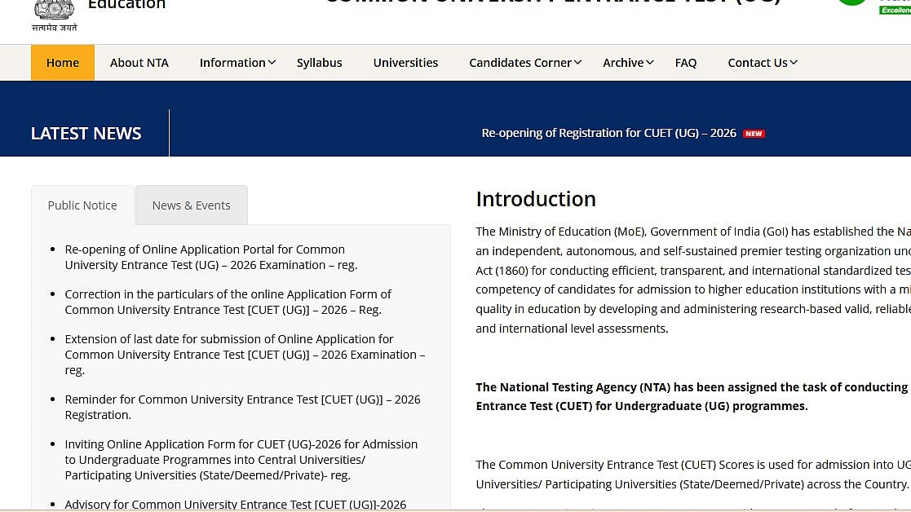
Task: Open the Universities menu item
Action: click(405, 62)
